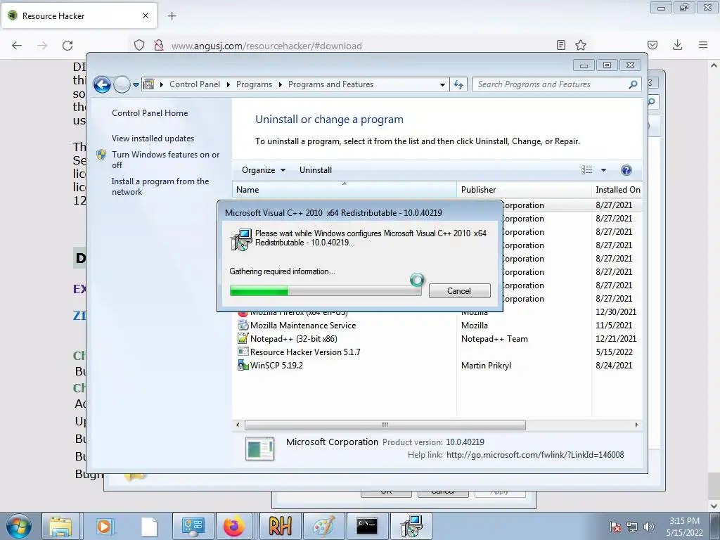
Task: Select Notepad++ (32-bit x86) row
Action: (437, 339)
